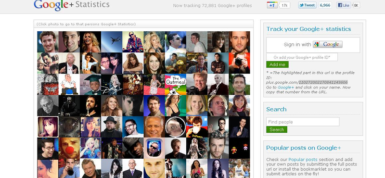Open the white-haired man in suit photo

click(x=69, y=63)
